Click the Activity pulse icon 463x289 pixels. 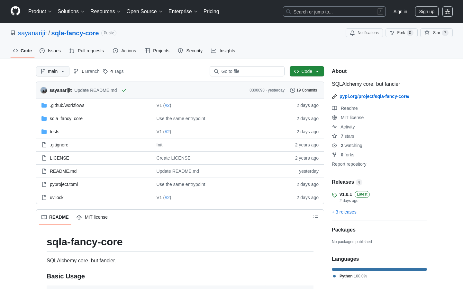click(x=334, y=127)
